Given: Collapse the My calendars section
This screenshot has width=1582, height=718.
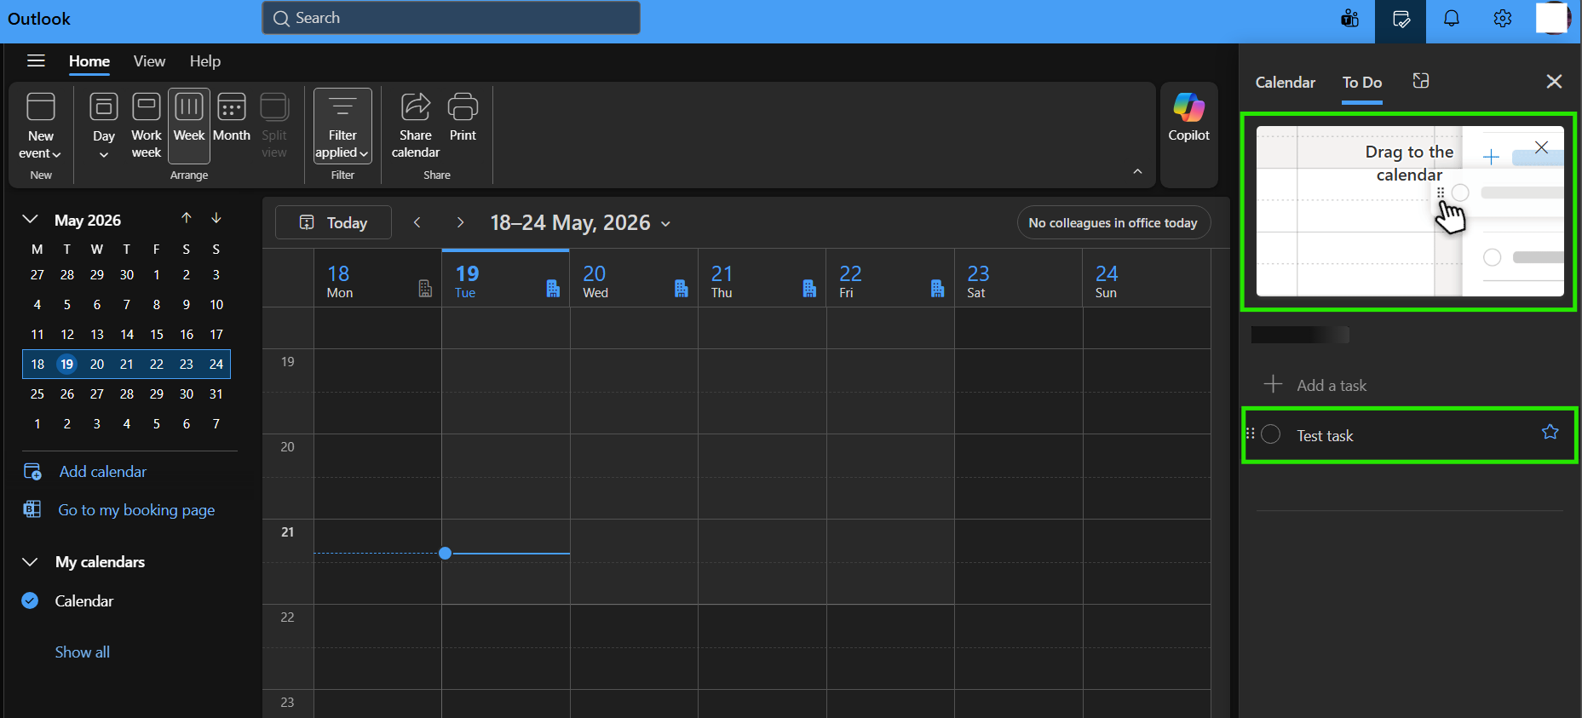Looking at the screenshot, I should (x=30, y=562).
